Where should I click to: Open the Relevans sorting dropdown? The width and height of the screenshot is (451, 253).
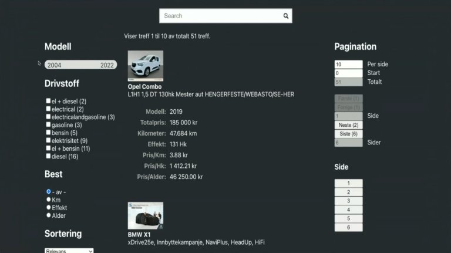tap(69, 251)
